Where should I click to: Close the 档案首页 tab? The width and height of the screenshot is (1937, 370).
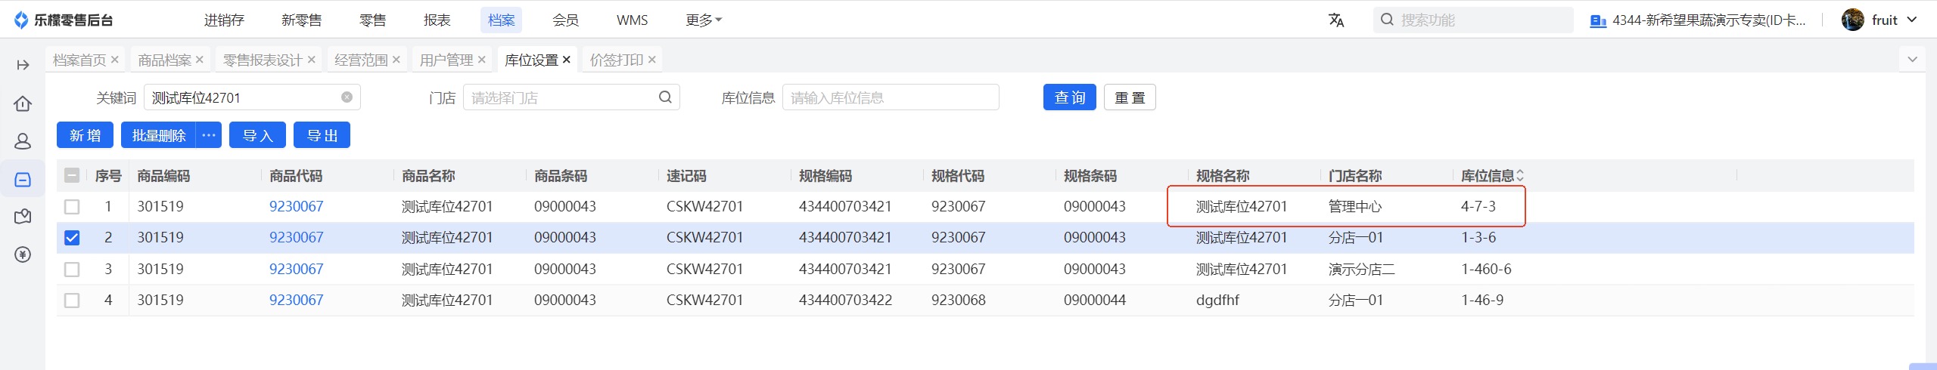tap(115, 60)
